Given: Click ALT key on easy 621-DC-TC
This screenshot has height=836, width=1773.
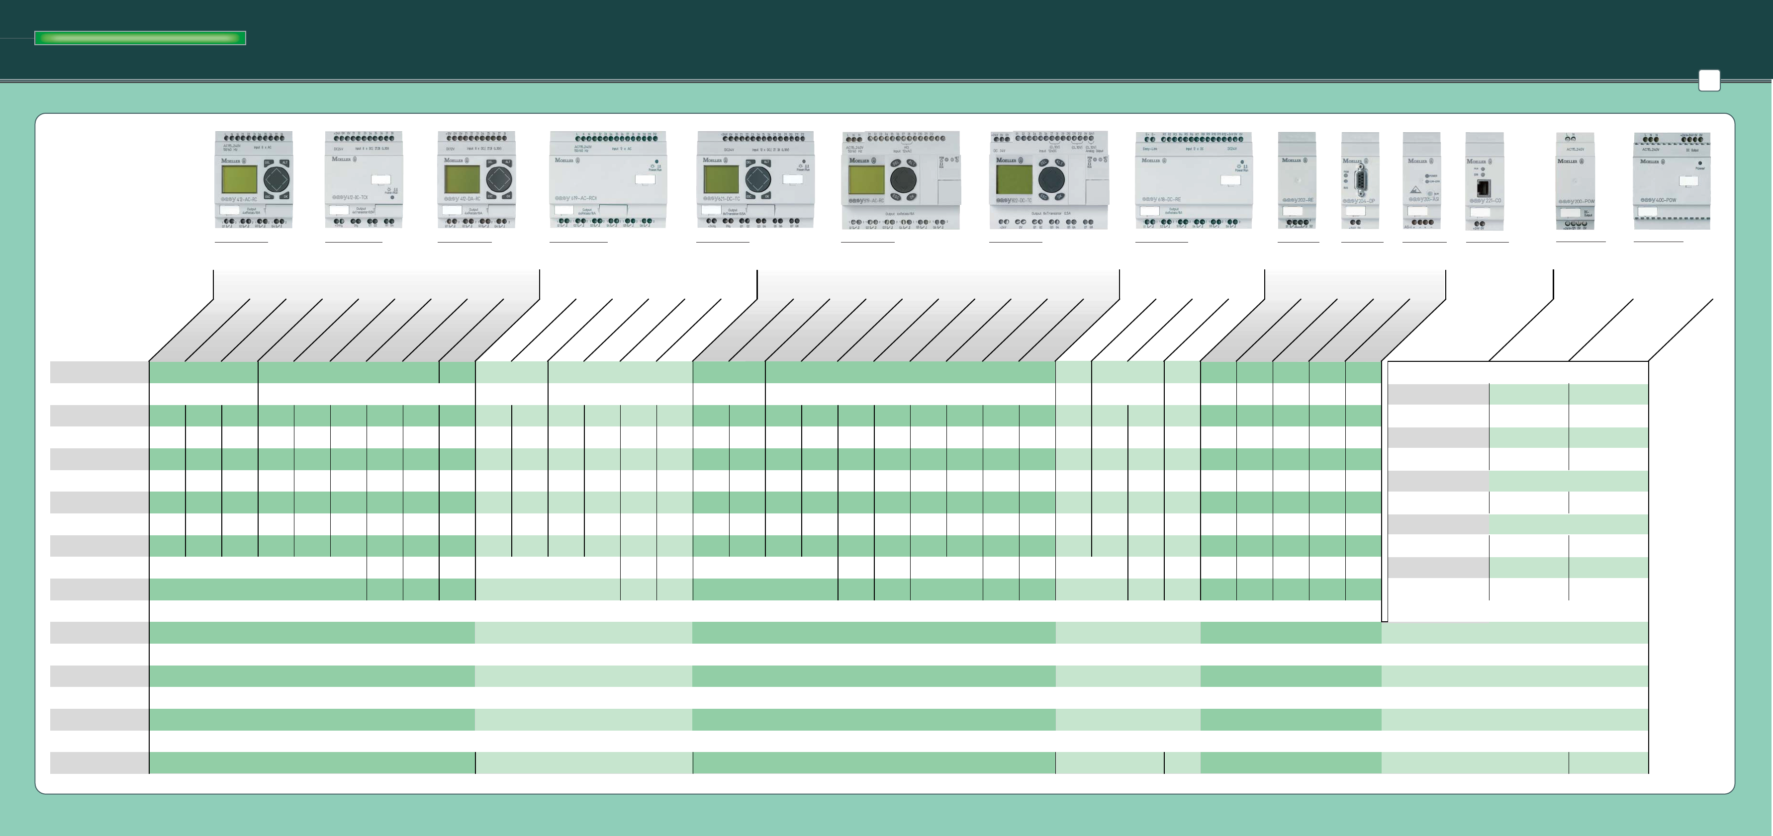Looking at the screenshot, I should click(x=766, y=163).
